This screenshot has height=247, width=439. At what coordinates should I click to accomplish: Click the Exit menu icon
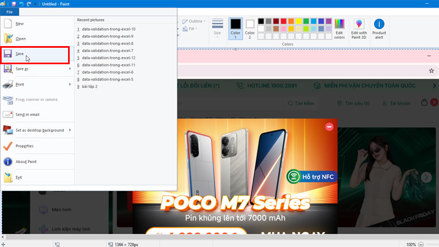point(8,177)
